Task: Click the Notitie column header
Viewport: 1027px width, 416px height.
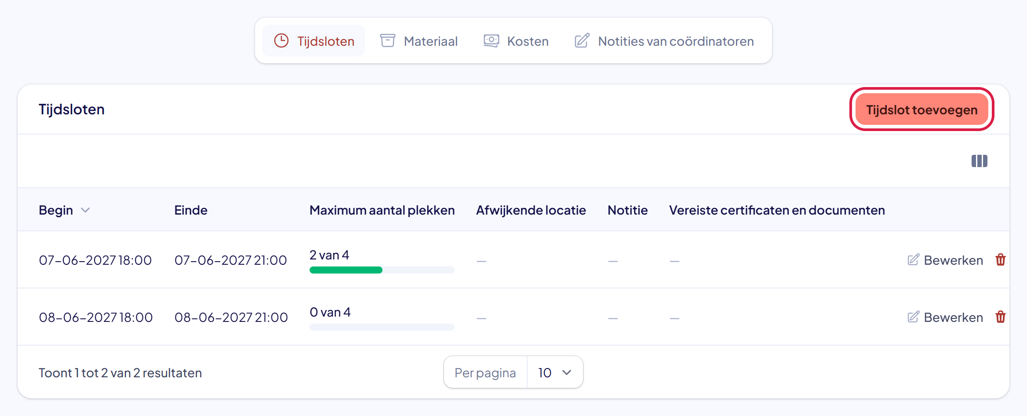Action: (627, 210)
